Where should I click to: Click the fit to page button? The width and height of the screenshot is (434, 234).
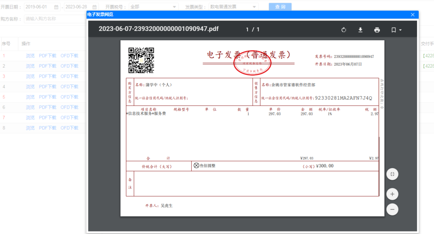[x=392, y=174]
